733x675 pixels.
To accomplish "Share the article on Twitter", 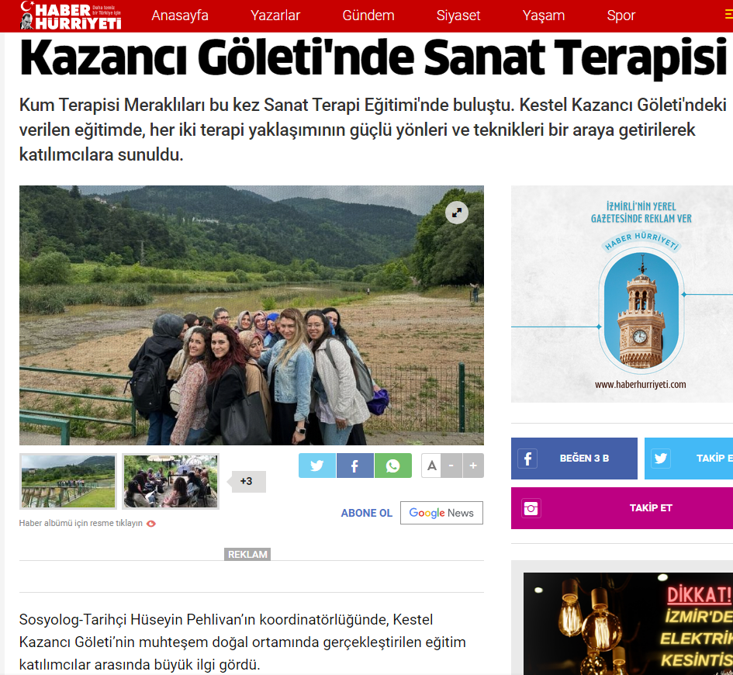I will (x=317, y=466).
